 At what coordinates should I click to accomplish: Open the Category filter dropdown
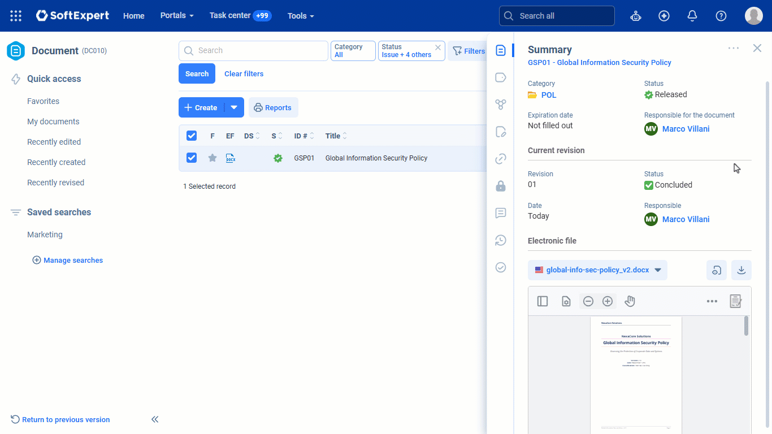[x=353, y=51]
